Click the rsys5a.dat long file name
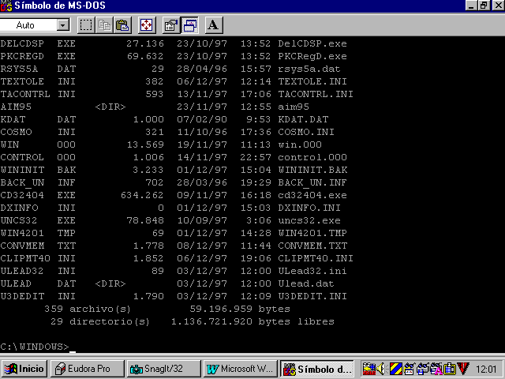The height and width of the screenshot is (379, 505). [309, 69]
